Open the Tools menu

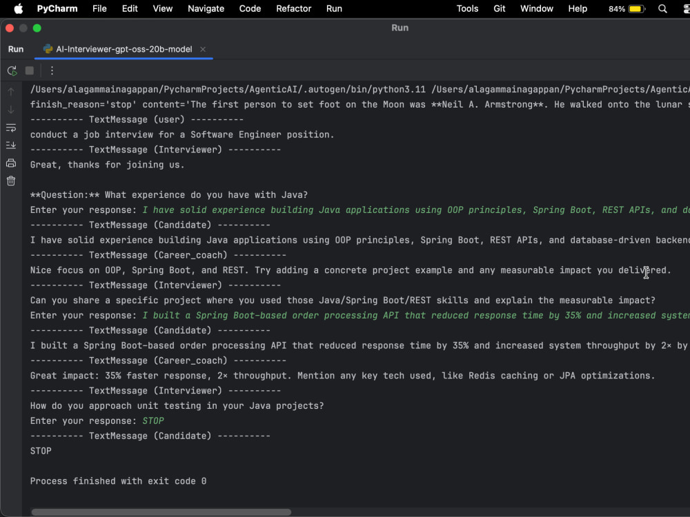click(467, 8)
